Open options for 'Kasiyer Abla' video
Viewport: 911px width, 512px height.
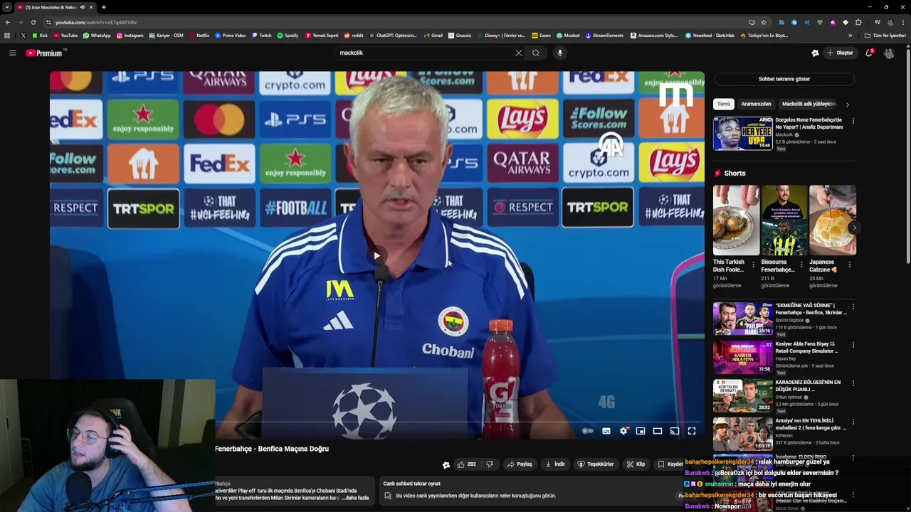853,345
